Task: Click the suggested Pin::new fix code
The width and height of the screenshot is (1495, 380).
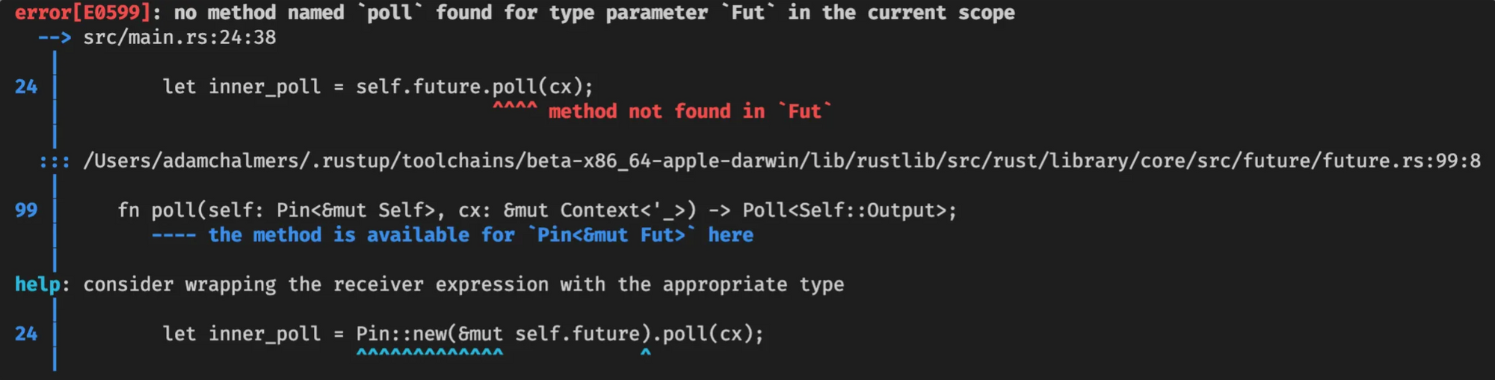Action: [x=560, y=334]
